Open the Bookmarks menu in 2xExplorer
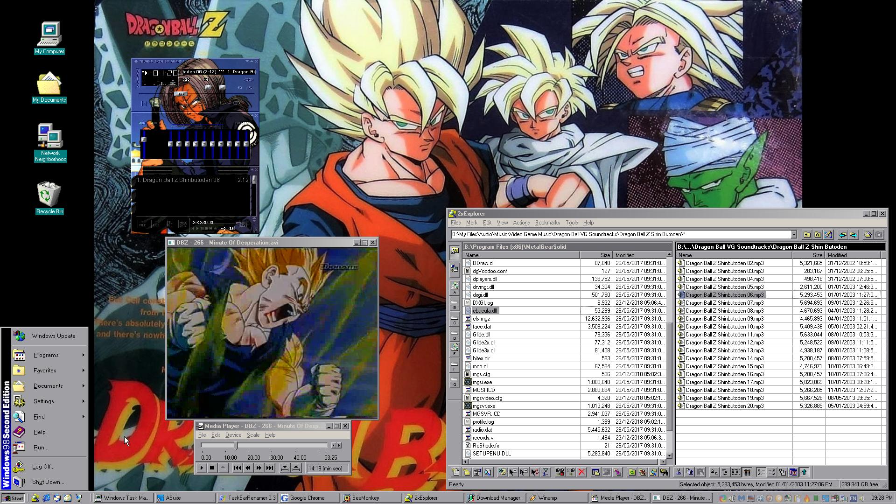896x504 pixels. coord(547,223)
